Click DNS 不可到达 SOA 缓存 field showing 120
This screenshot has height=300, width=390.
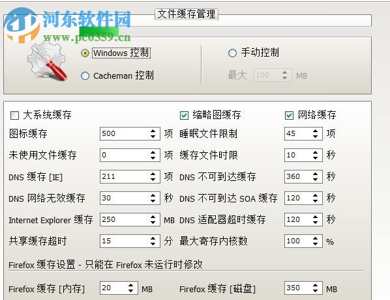coord(303,198)
